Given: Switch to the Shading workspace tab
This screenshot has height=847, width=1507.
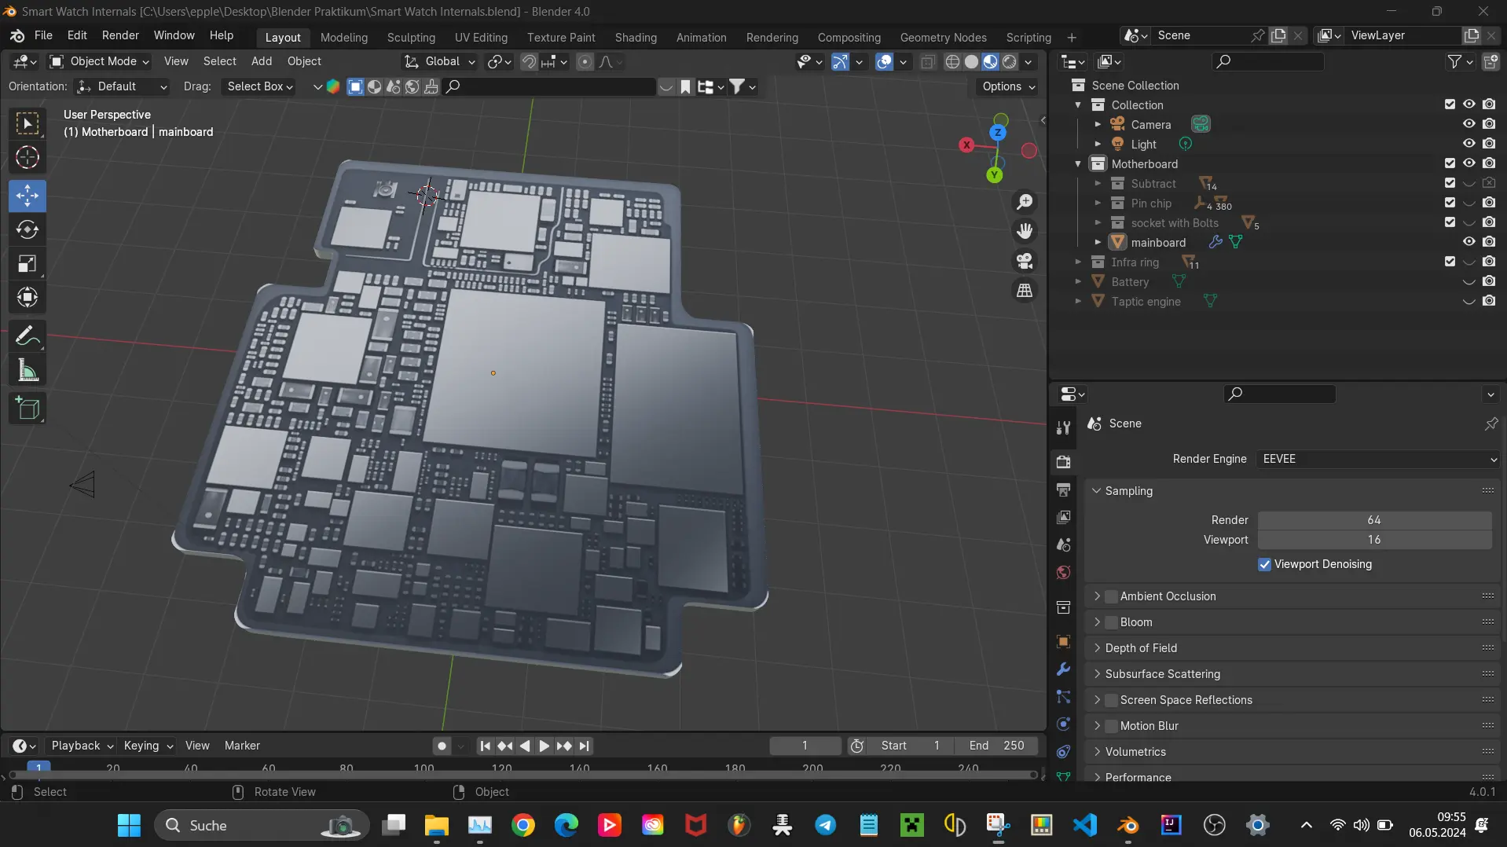Looking at the screenshot, I should (636, 38).
